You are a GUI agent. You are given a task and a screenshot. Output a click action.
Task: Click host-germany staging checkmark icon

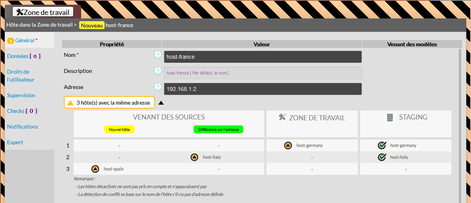382,145
